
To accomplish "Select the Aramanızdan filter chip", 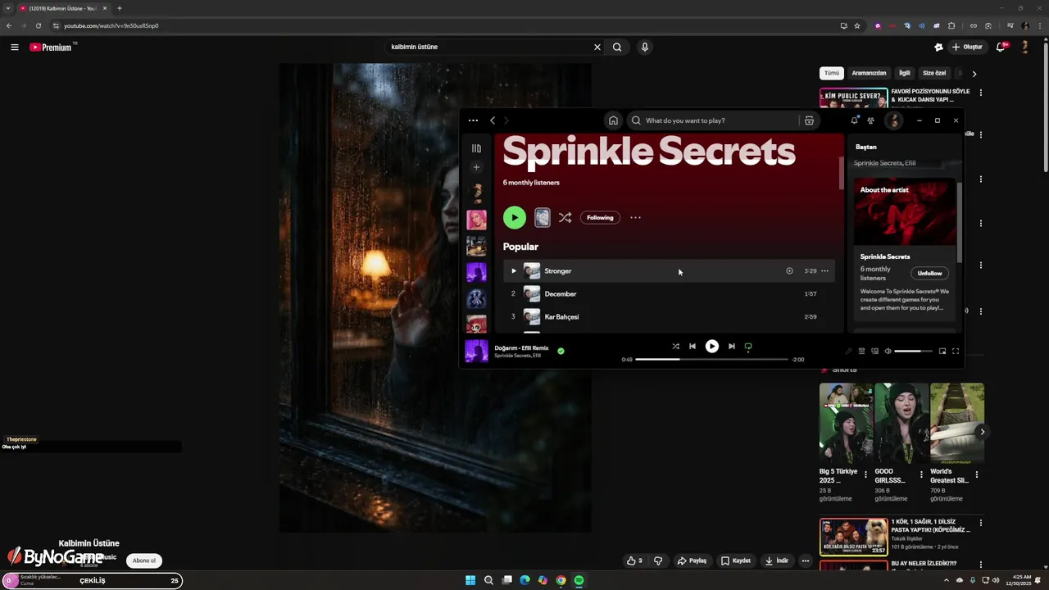I will (x=869, y=73).
